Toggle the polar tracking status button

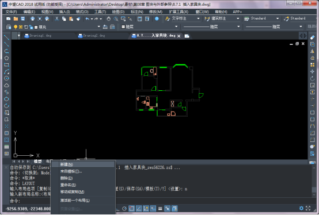coord(124,209)
